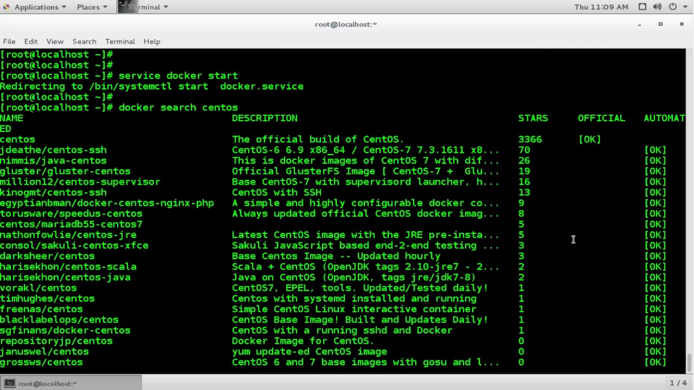The width and height of the screenshot is (694, 390).
Task: Click 'harisekhon/centos-java' entry
Action: [x=65, y=277]
